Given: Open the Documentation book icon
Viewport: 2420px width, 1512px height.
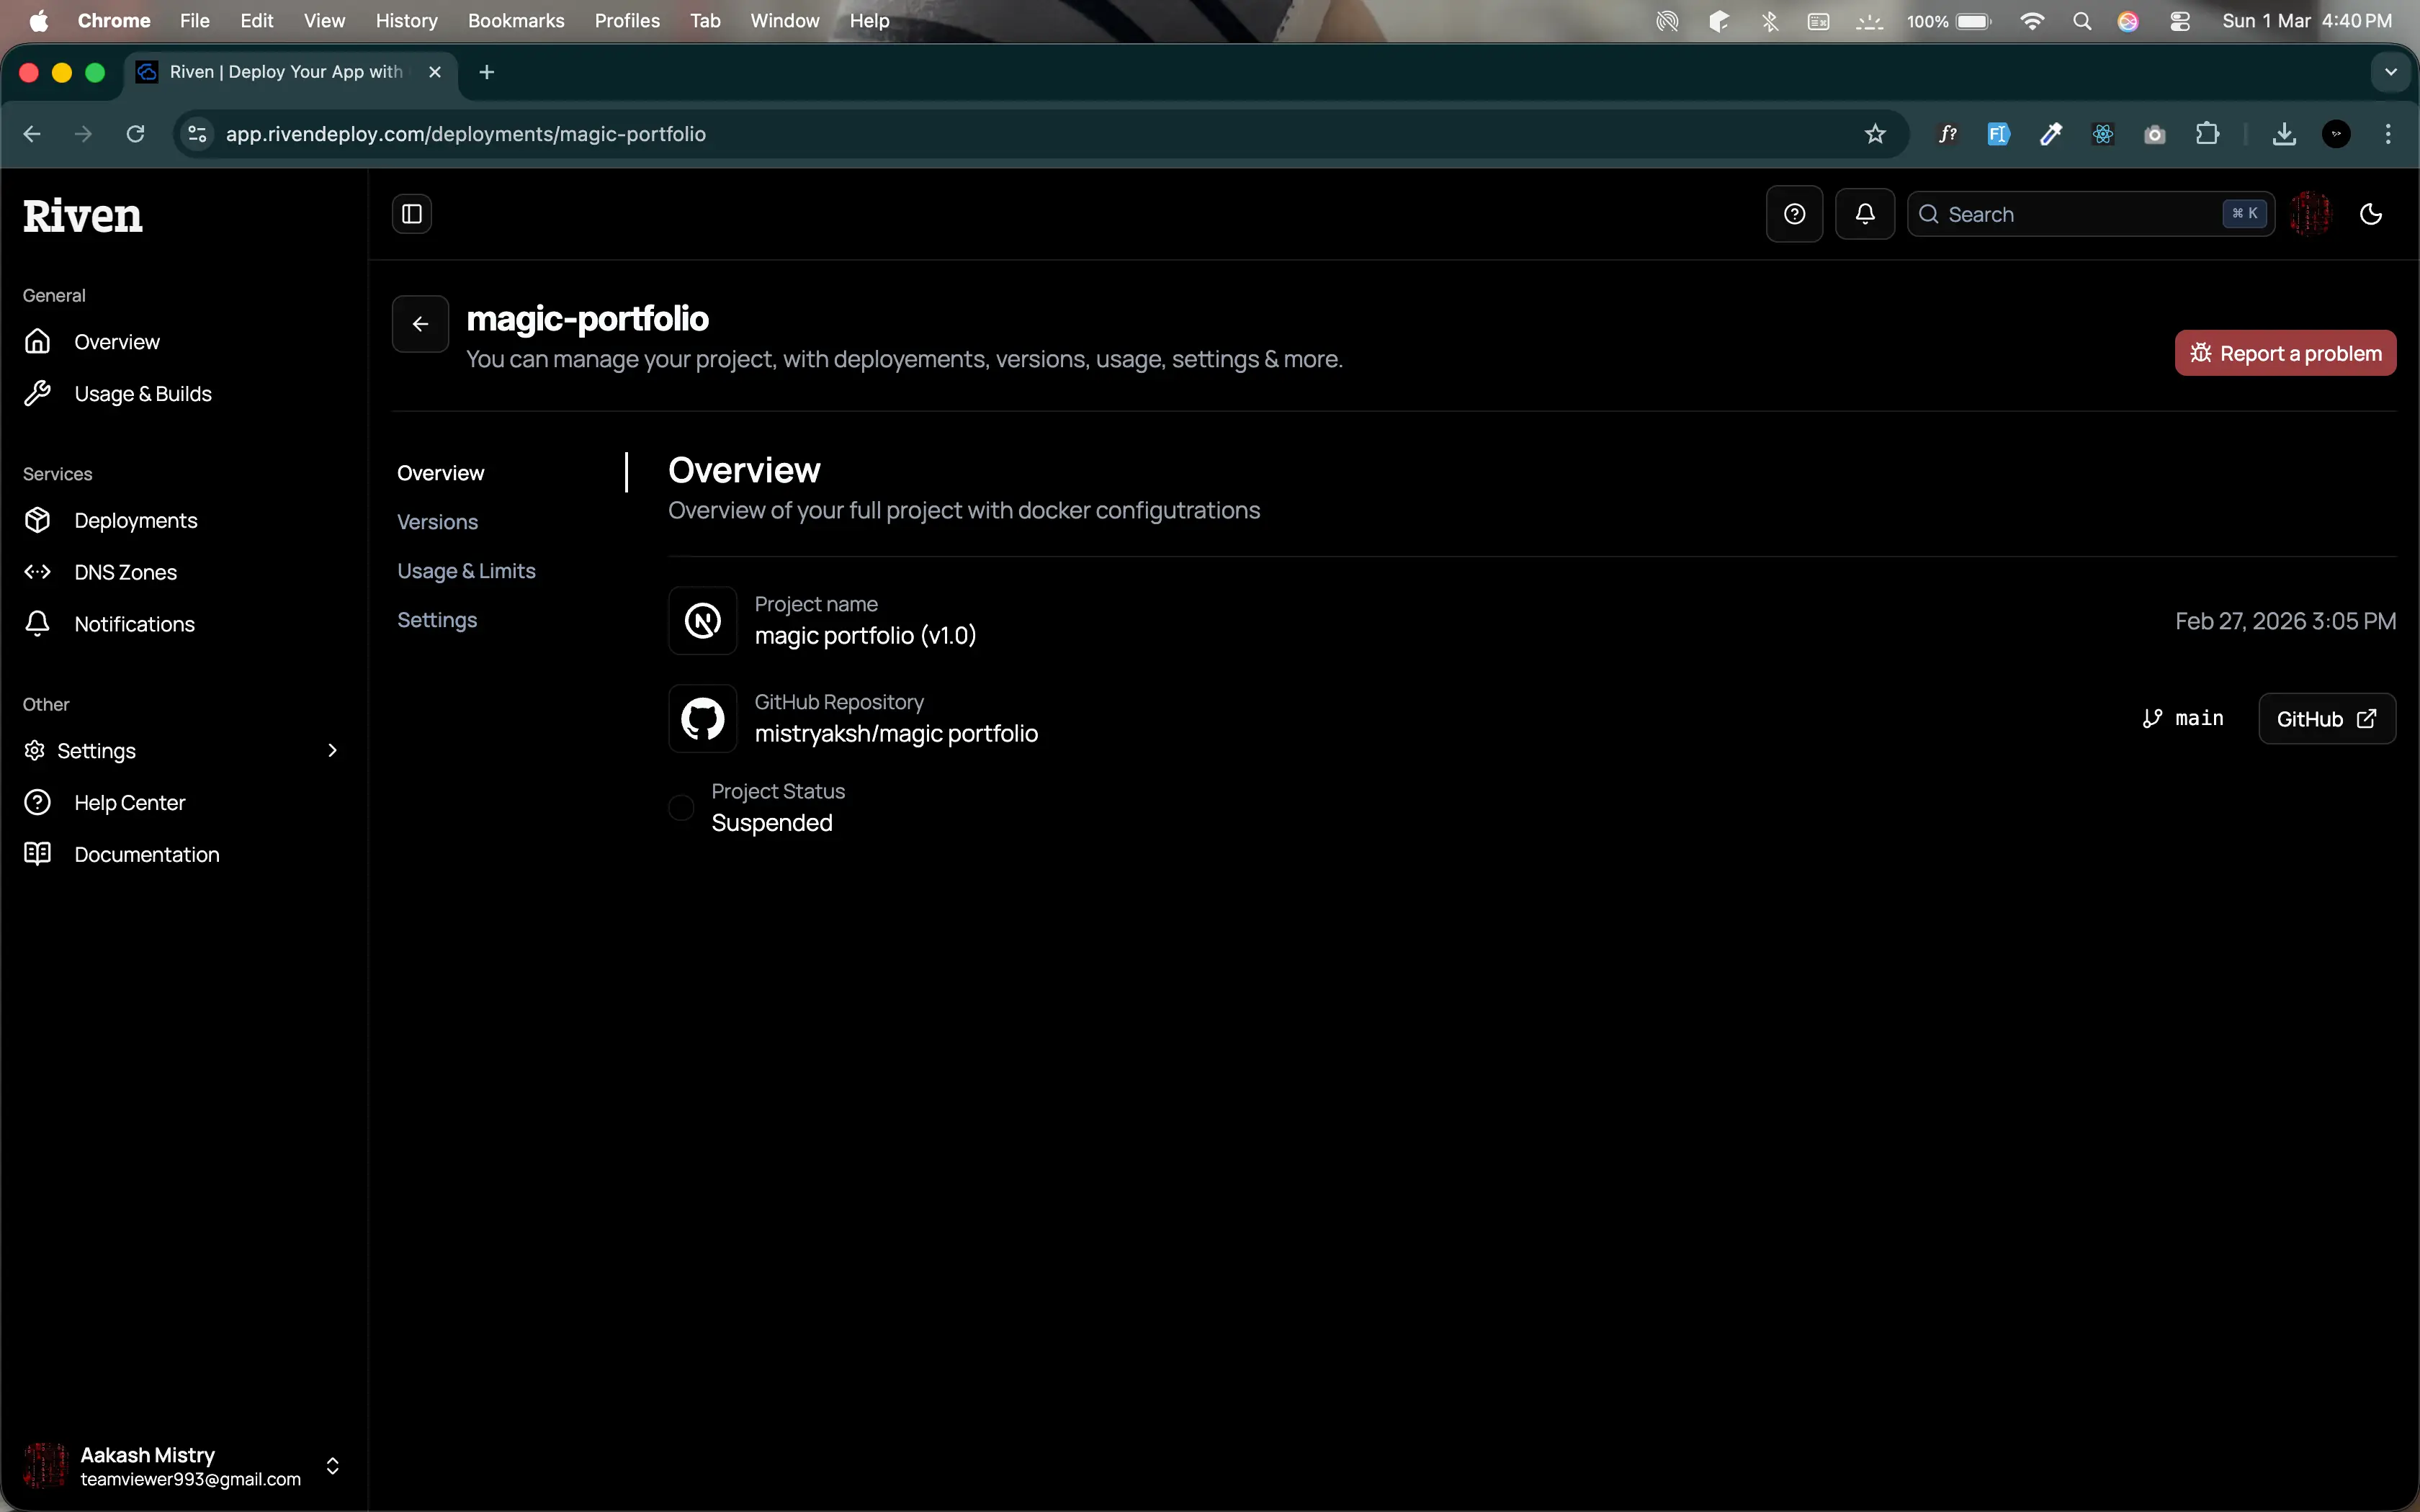Looking at the screenshot, I should (37, 853).
